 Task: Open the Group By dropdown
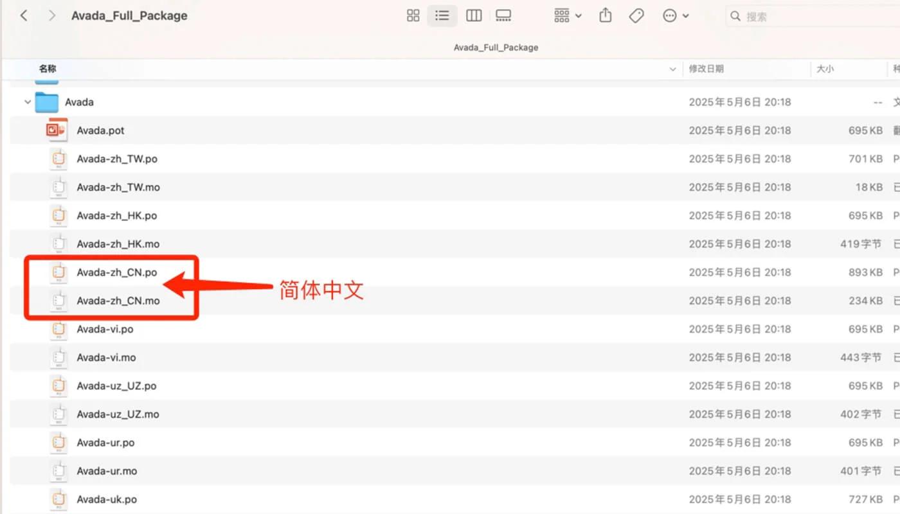pyautogui.click(x=566, y=15)
